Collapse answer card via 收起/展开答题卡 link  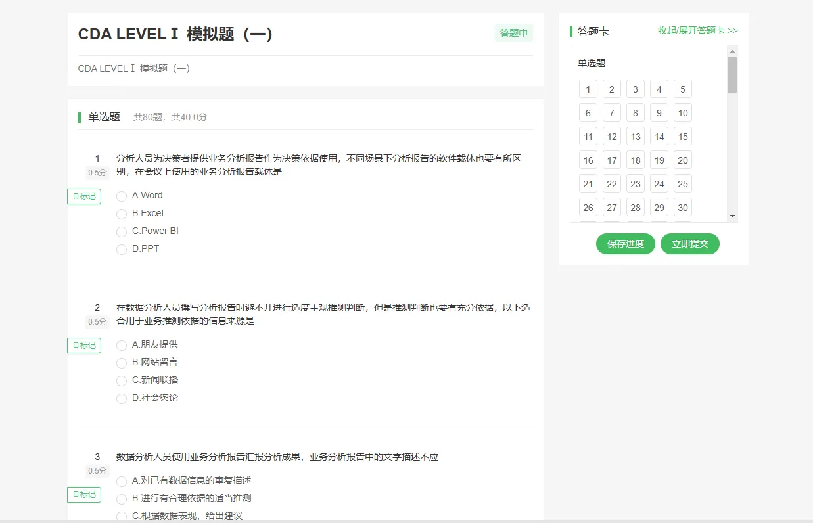point(697,30)
